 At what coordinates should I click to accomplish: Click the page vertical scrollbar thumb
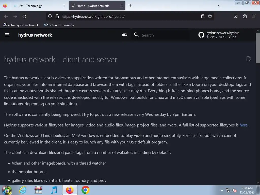[x=258, y=48]
